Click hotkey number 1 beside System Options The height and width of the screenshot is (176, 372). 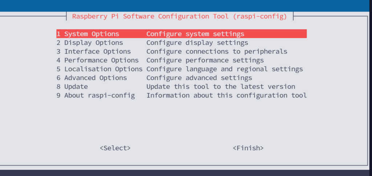tap(58, 34)
